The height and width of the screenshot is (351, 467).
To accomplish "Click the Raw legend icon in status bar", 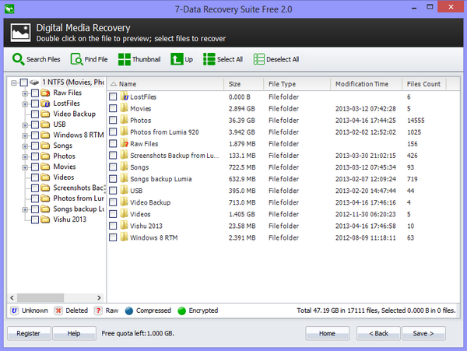I will pyautogui.click(x=98, y=311).
